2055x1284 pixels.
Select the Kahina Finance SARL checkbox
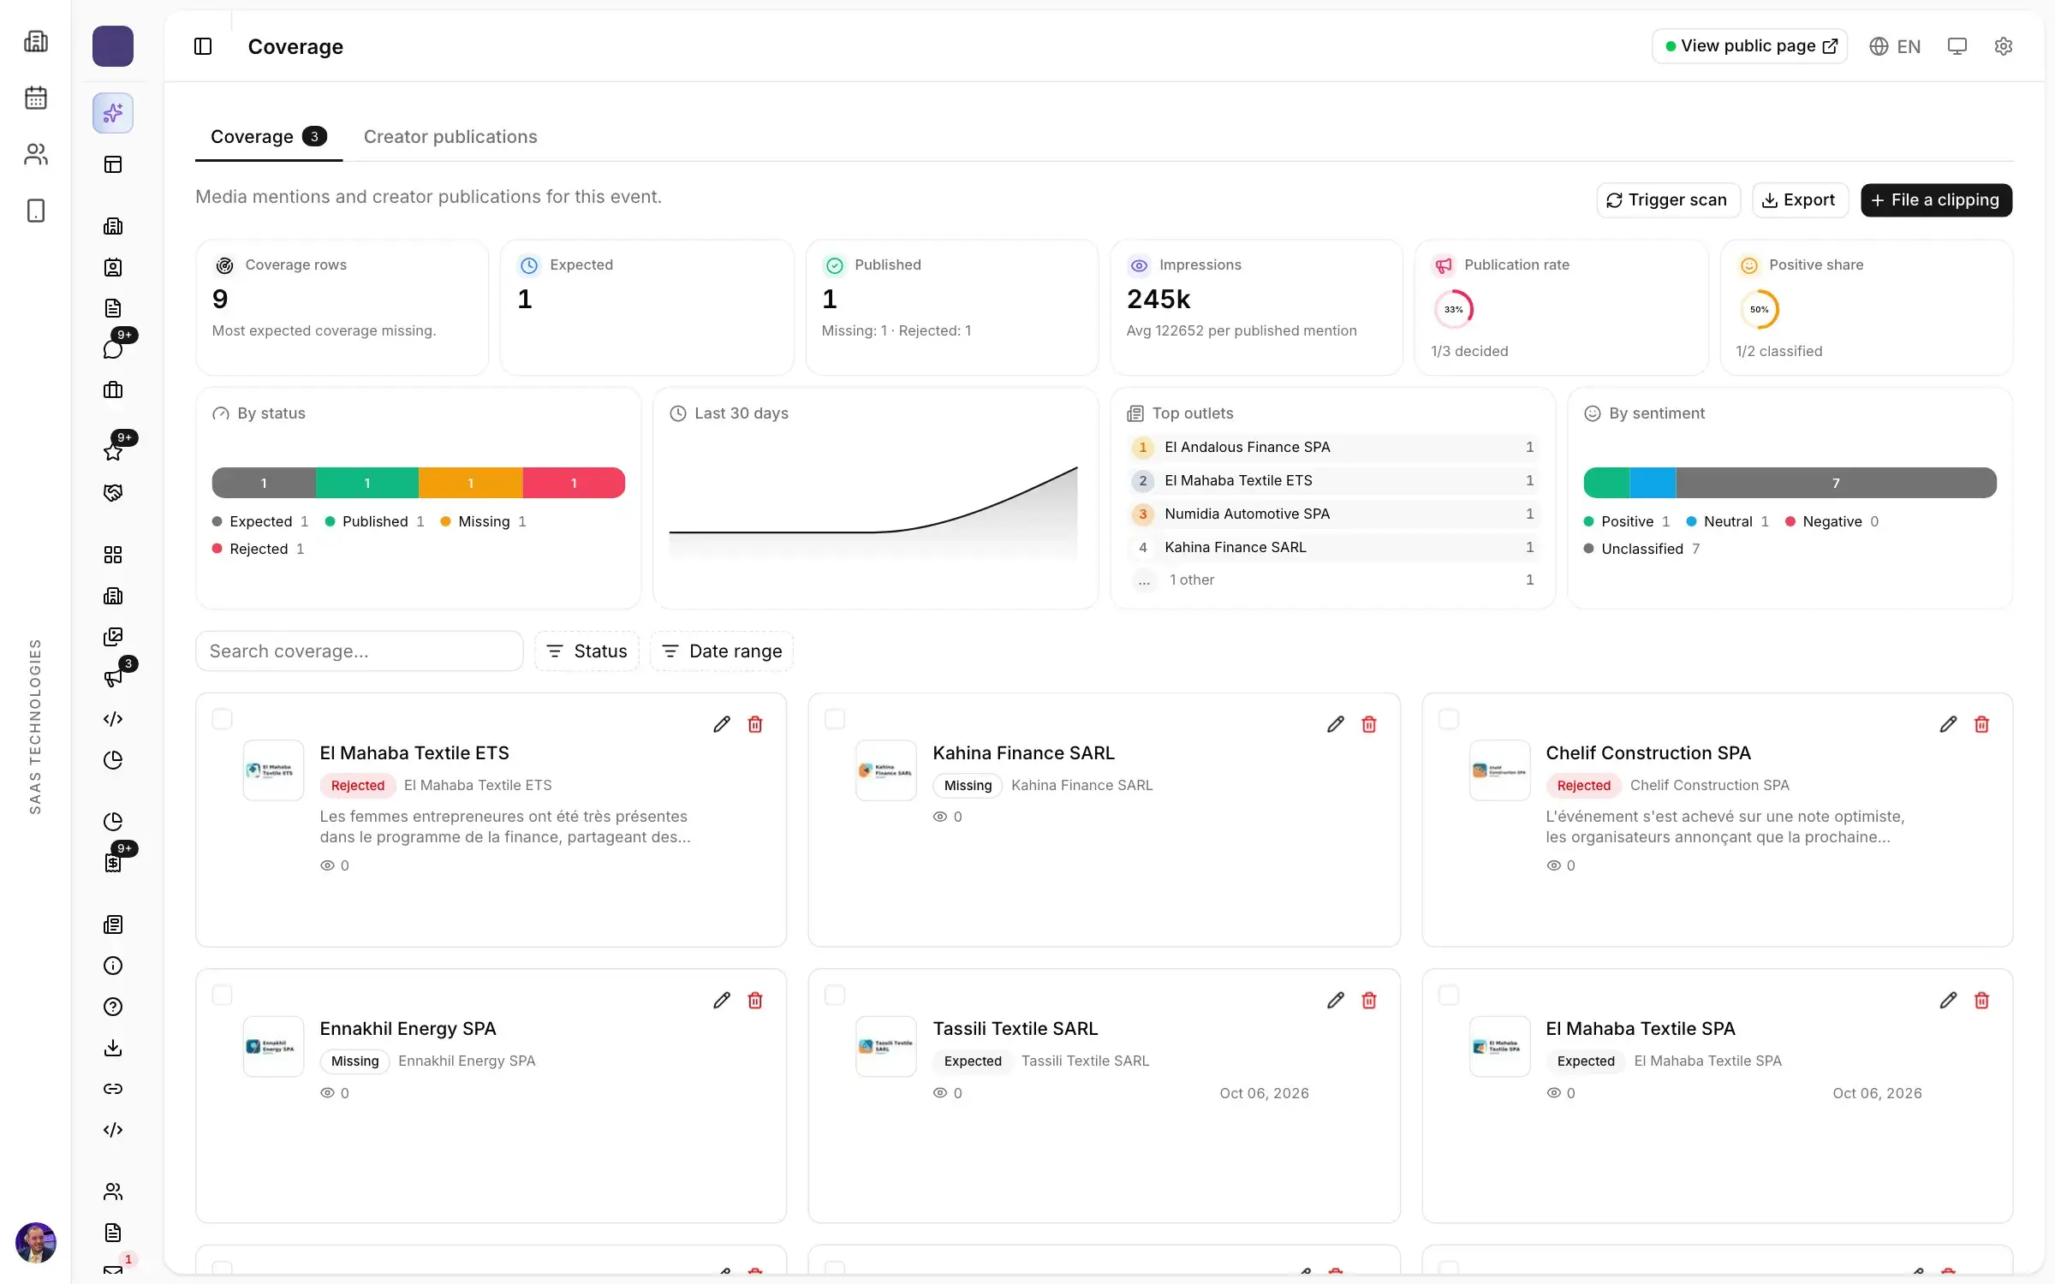tap(835, 719)
